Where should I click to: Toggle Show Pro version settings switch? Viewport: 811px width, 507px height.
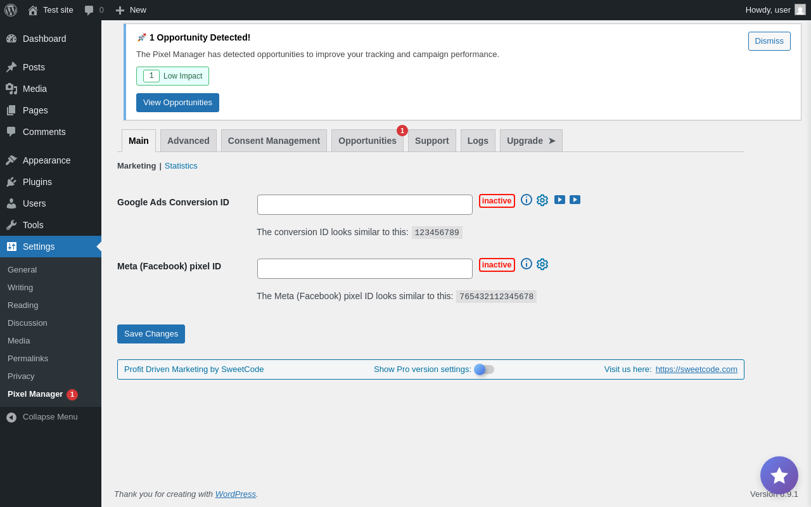coord(484,369)
